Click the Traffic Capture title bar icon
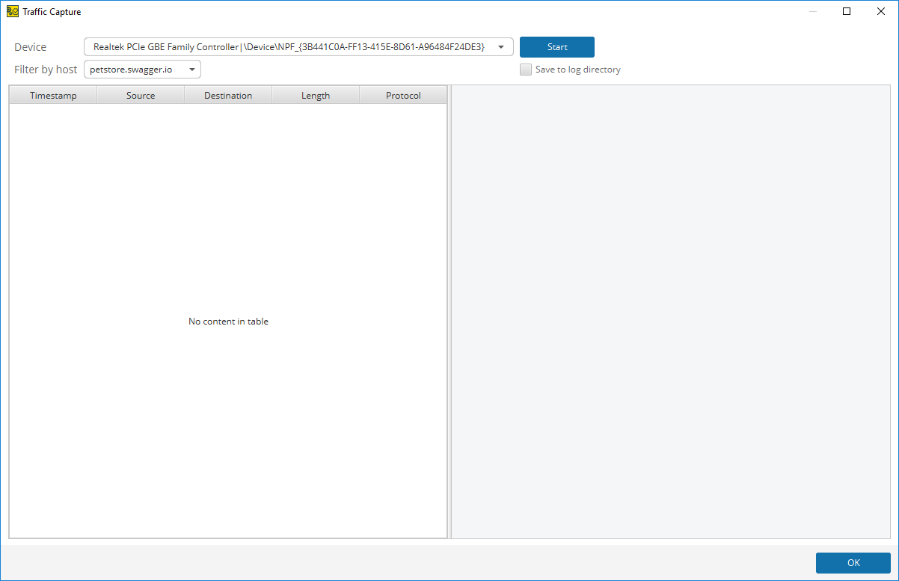Screen dimensions: 899x581 point(12,11)
